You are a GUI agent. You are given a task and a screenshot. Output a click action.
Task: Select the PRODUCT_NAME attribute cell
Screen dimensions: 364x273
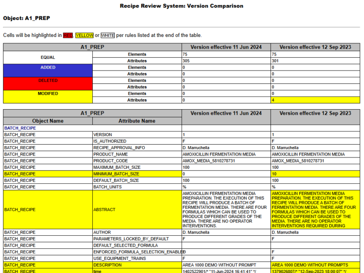click(x=137, y=154)
